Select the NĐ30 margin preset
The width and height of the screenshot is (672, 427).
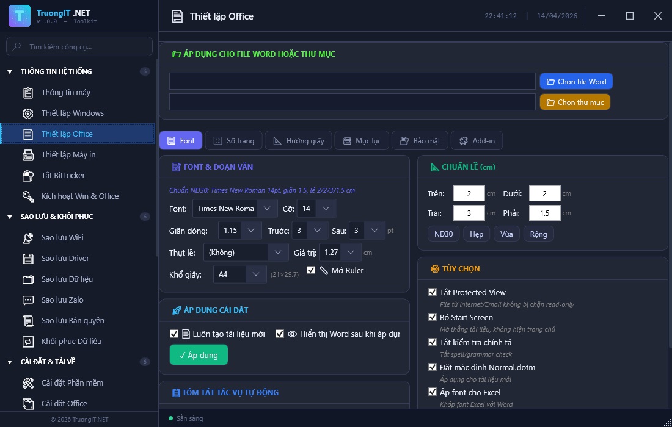click(444, 234)
